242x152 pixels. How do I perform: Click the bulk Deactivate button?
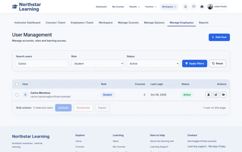(83, 108)
